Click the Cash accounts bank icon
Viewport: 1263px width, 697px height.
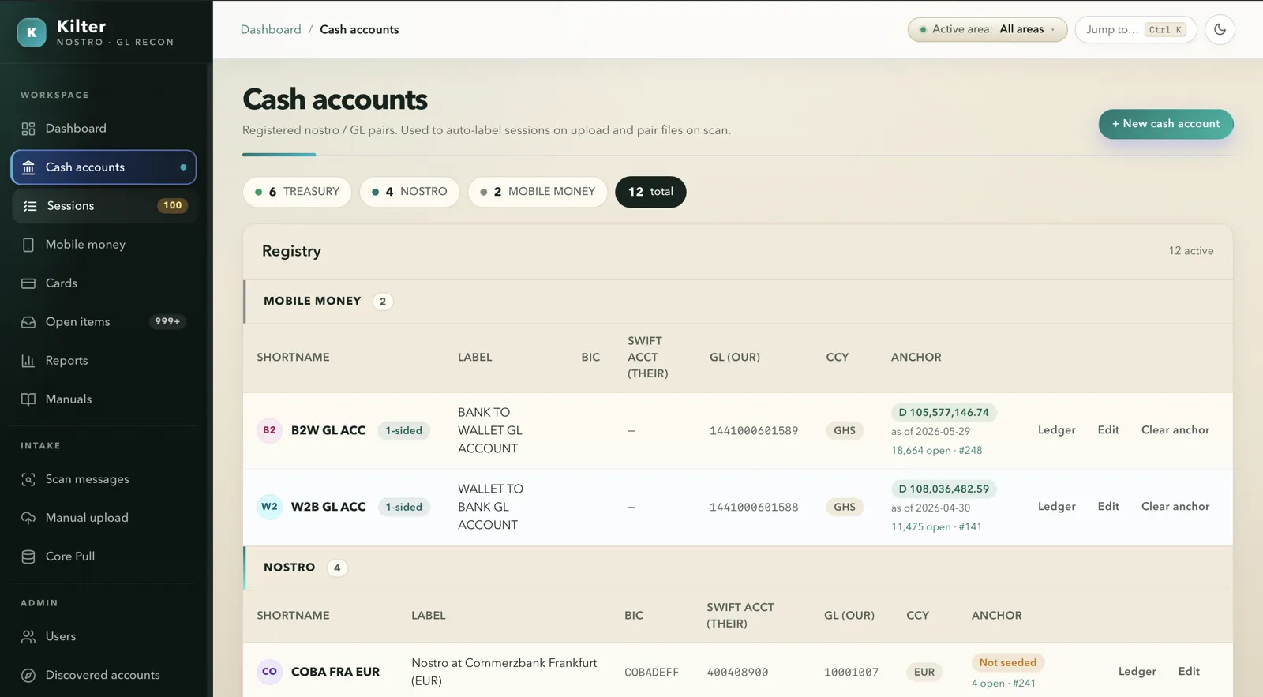[28, 167]
